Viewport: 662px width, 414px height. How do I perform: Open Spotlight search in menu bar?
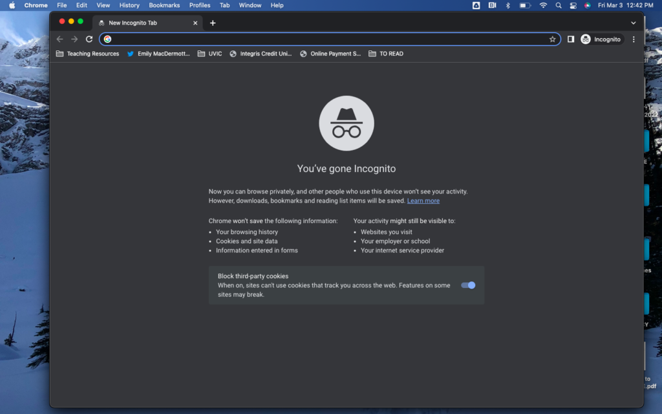558,5
